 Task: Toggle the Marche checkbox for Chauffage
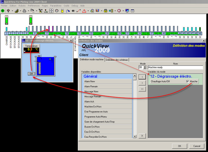click(188, 81)
